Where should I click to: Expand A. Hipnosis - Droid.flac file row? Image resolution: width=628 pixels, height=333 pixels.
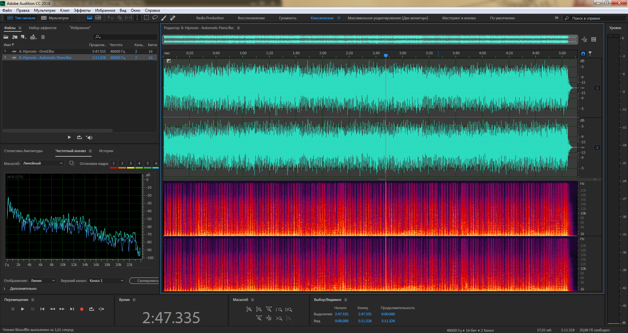[x=5, y=51]
